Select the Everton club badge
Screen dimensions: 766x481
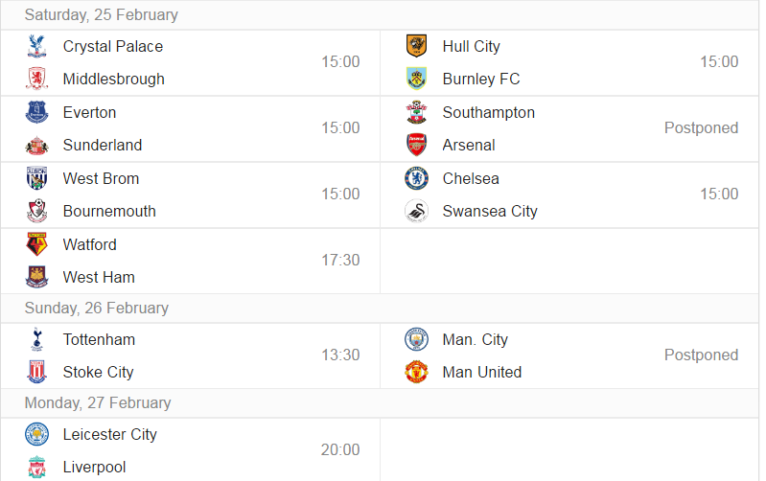(x=36, y=112)
